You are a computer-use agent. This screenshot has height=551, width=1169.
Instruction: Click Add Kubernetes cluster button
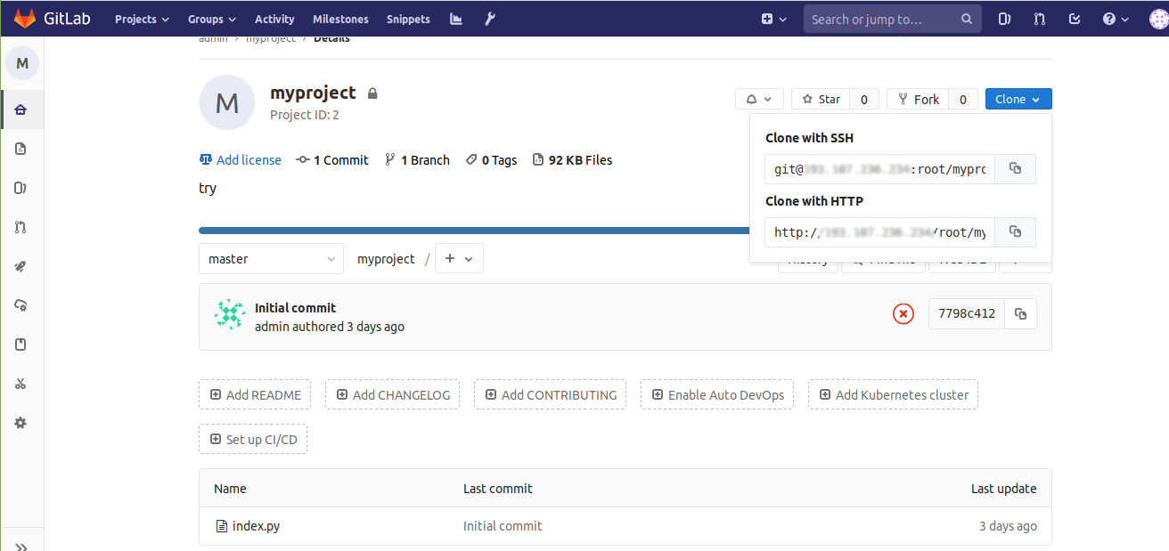[x=893, y=394]
